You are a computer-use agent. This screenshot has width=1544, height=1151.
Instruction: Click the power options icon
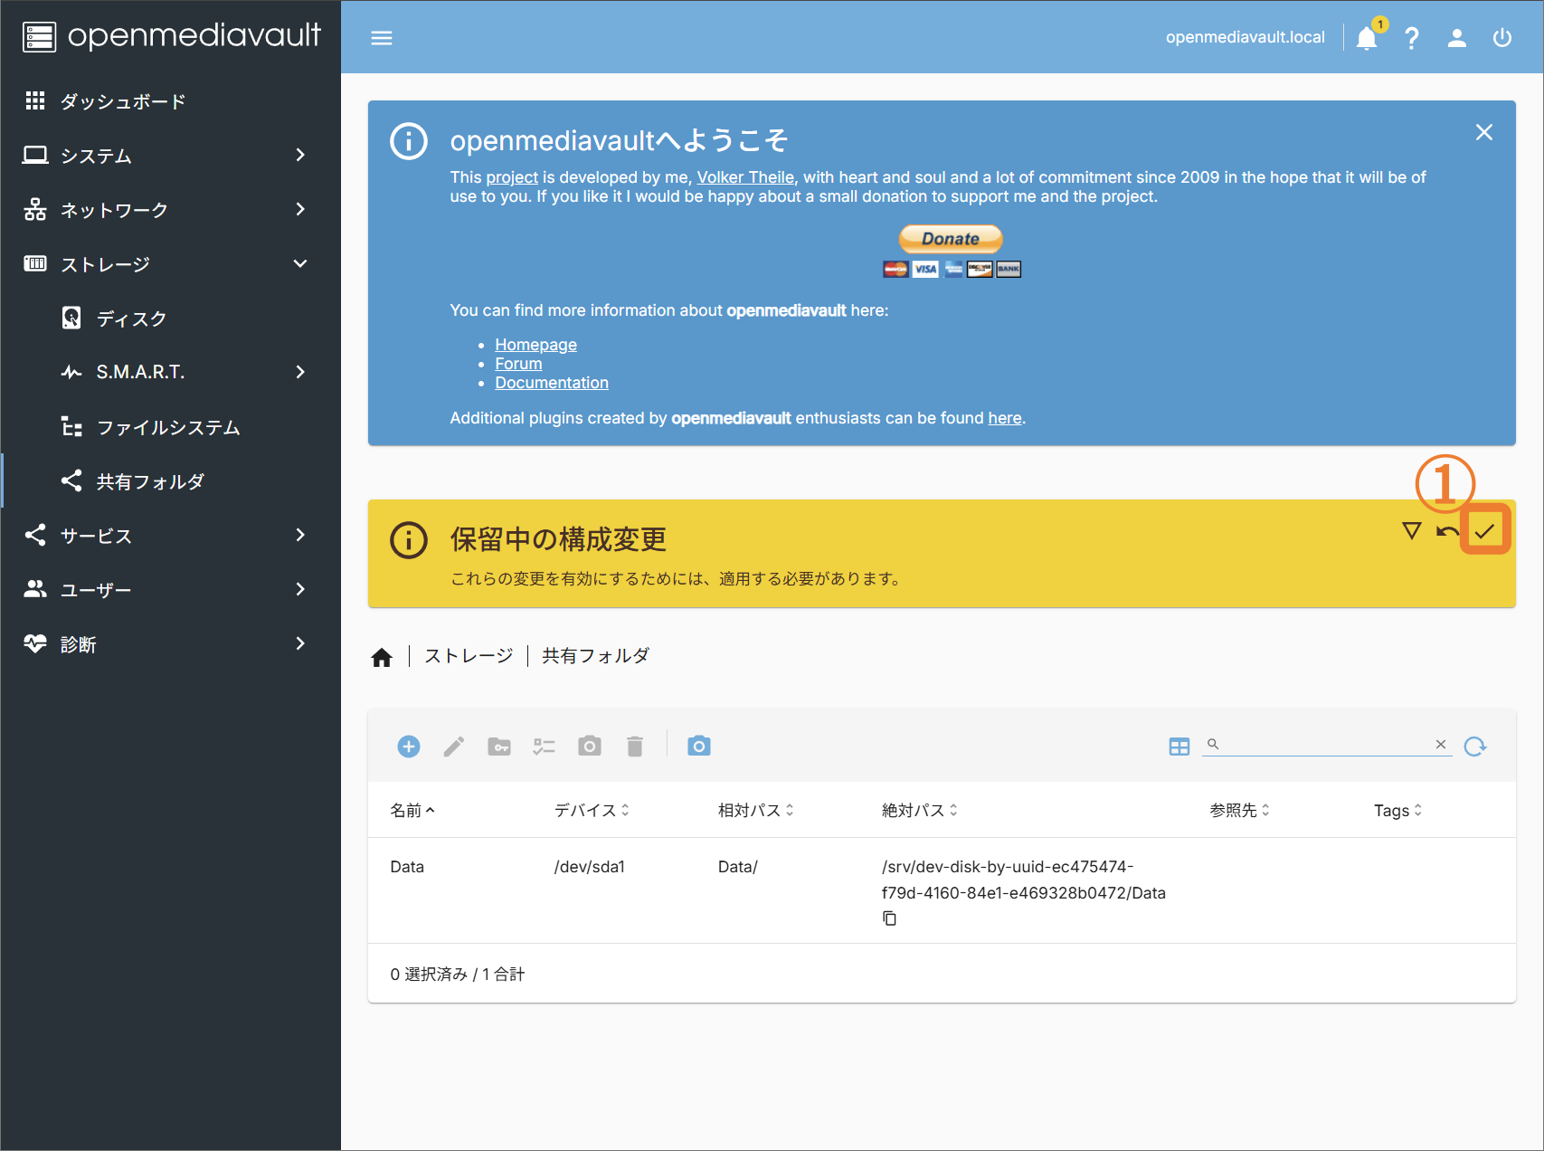pos(1502,38)
